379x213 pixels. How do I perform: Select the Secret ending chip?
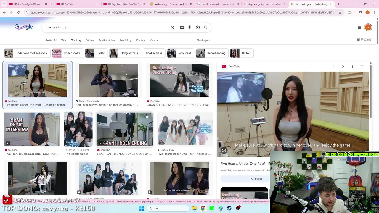(x=212, y=53)
